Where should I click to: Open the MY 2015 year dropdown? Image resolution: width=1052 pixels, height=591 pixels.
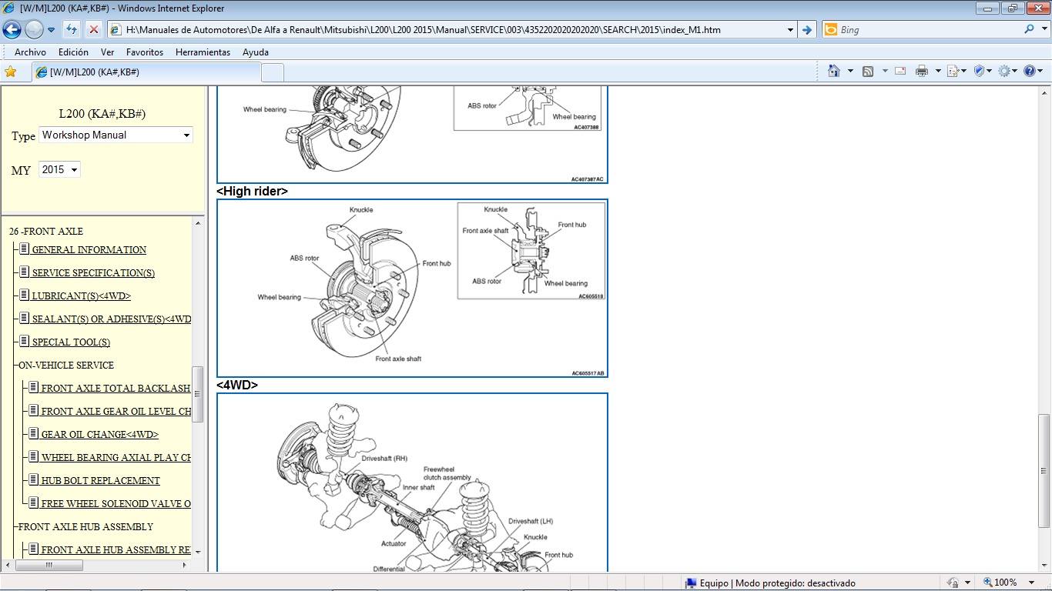(59, 170)
